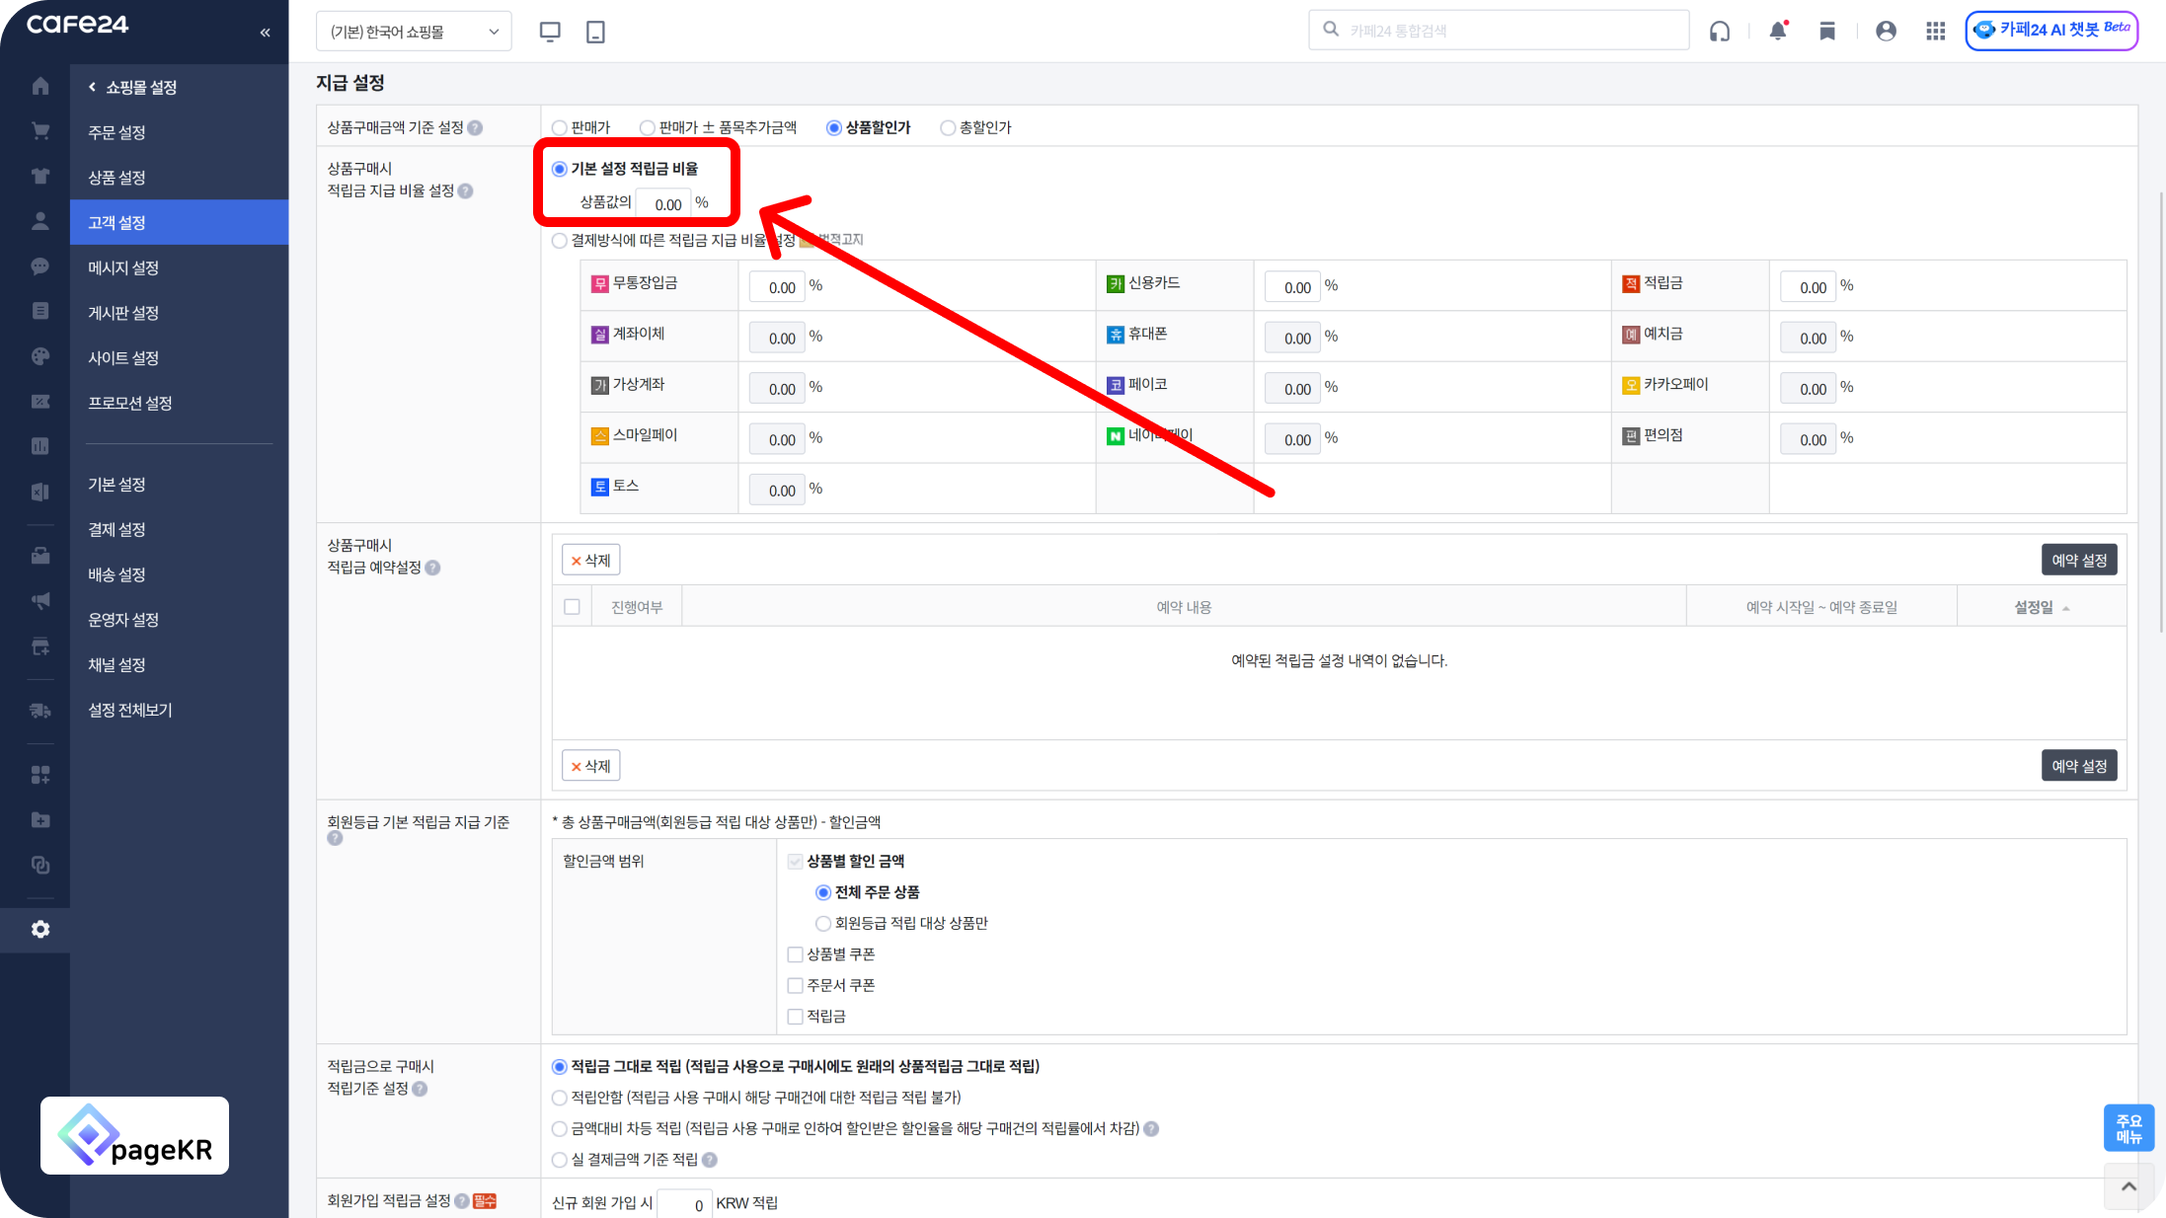Click the home icon in sidebar

tap(40, 86)
